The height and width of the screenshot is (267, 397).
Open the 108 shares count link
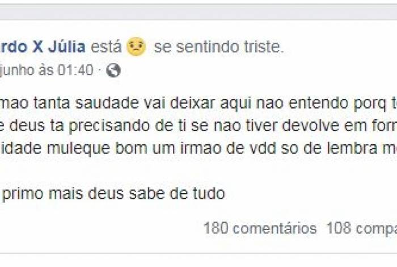coord(361,228)
